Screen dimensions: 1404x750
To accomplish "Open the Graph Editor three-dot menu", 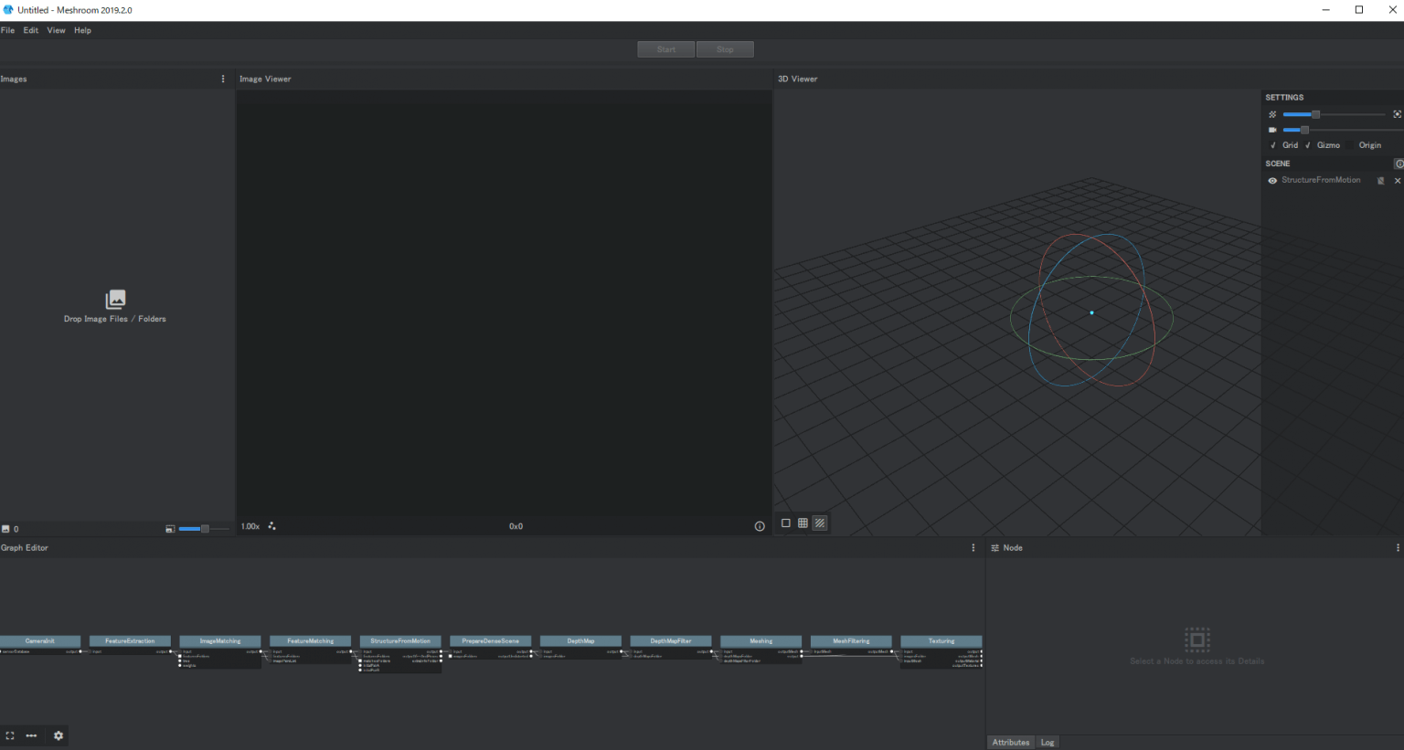I will pos(973,548).
